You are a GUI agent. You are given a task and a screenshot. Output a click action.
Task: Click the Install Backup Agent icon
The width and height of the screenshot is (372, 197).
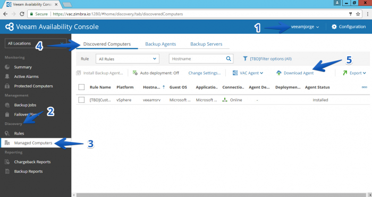[x=78, y=73]
